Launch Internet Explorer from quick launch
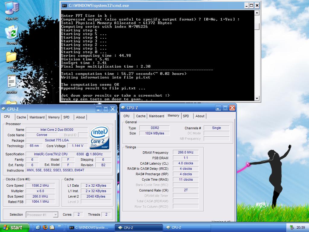309x232 pixels. pyautogui.click(x=38, y=227)
